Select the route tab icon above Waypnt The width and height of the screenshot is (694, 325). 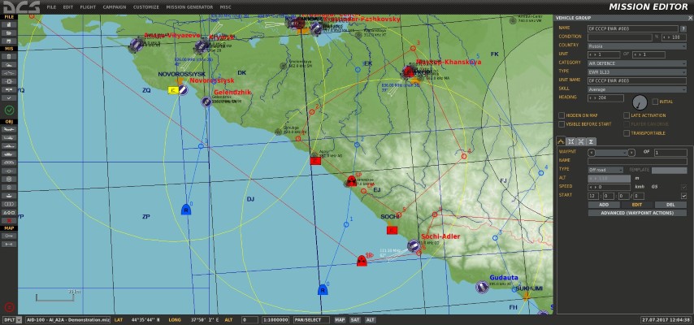pos(561,141)
